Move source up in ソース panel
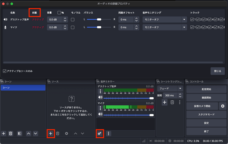 click(x=75, y=133)
